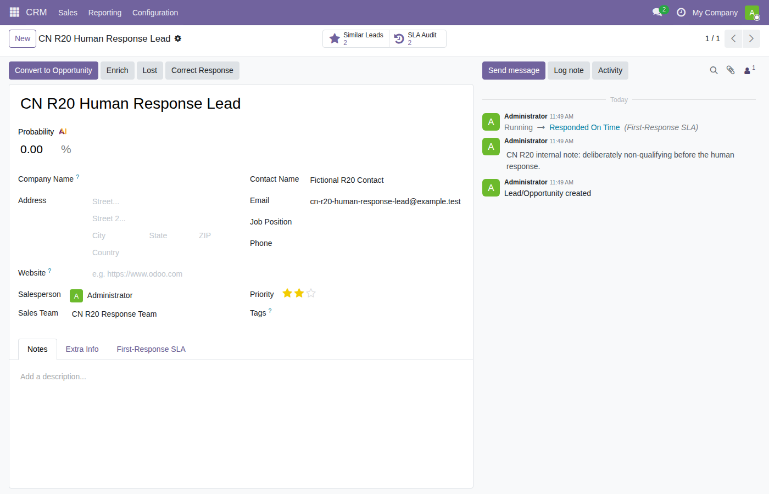Set priority to third star
This screenshot has width=769, height=494.
coord(311,293)
